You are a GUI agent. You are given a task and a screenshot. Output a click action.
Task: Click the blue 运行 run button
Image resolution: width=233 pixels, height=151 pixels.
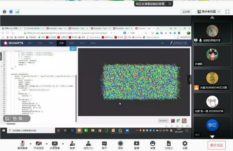click(73, 49)
